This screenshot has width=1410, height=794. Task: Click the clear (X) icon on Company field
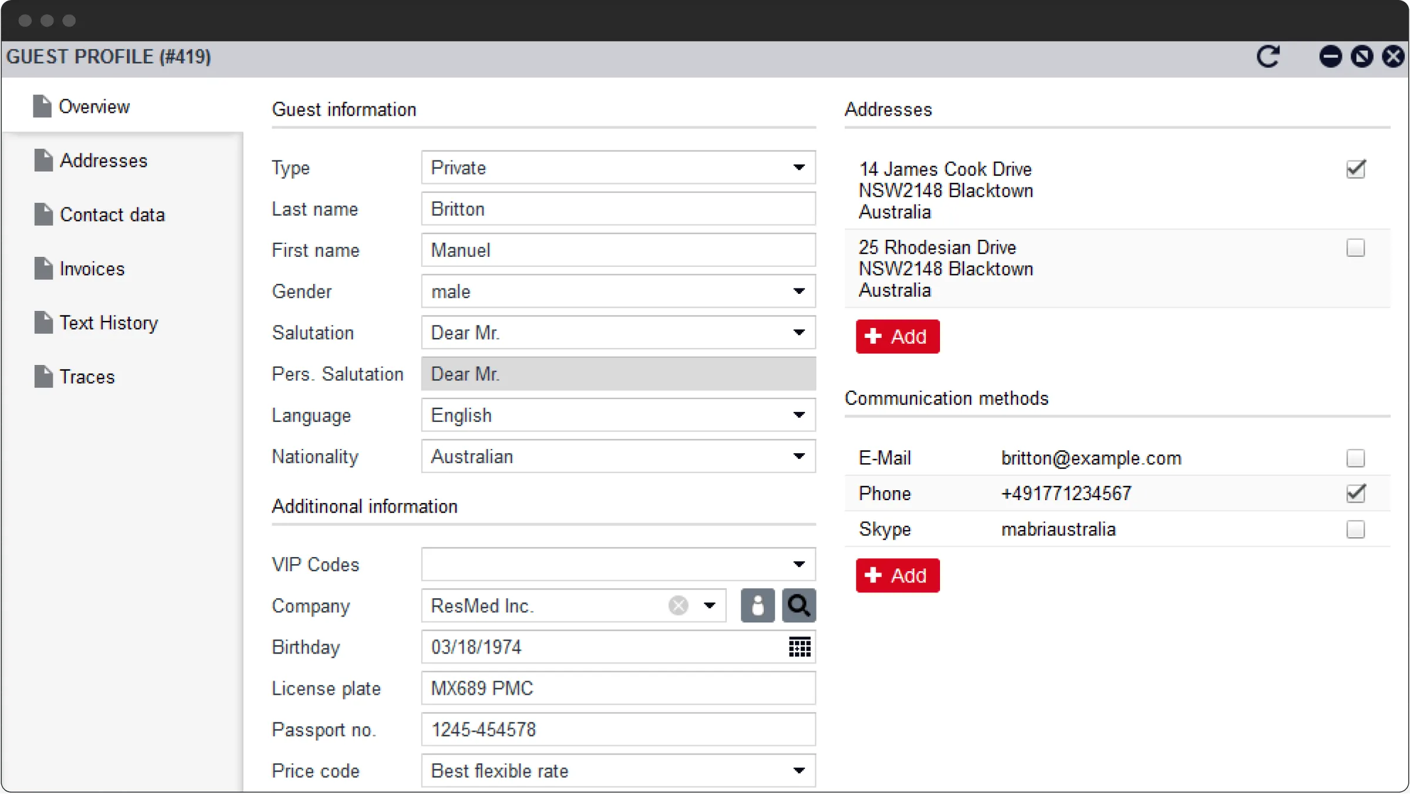pos(679,605)
